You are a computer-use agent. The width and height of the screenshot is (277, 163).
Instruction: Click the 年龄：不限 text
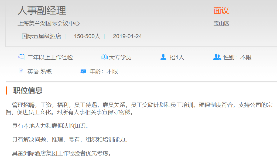pos(104,72)
